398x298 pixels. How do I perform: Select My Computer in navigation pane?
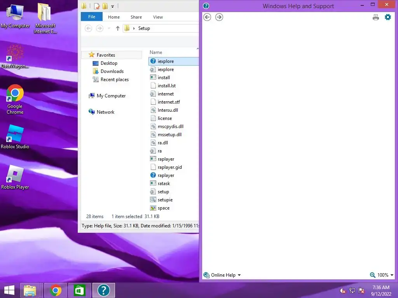point(111,95)
